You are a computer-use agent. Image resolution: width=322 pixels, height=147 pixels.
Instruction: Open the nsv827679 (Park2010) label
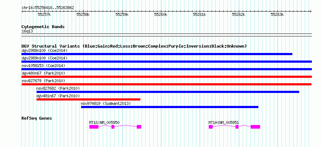(x=43, y=81)
